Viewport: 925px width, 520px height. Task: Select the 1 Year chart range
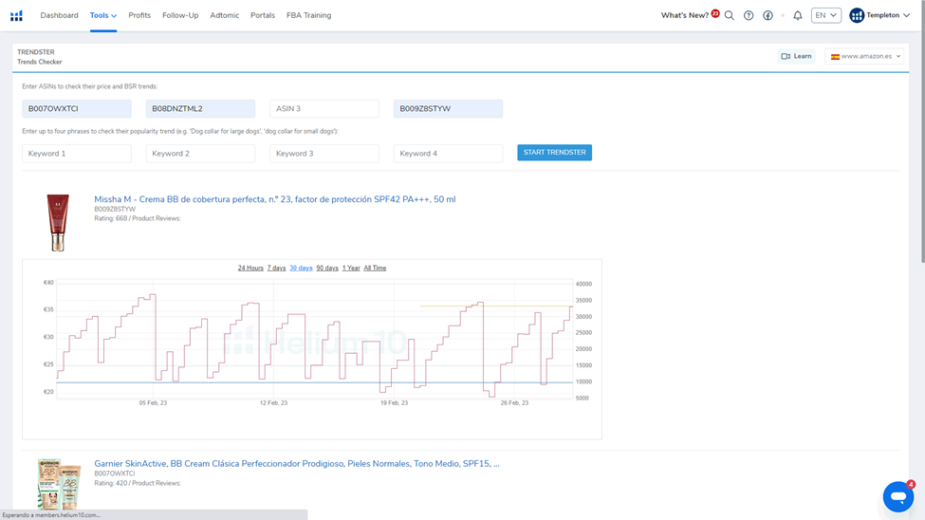351,268
